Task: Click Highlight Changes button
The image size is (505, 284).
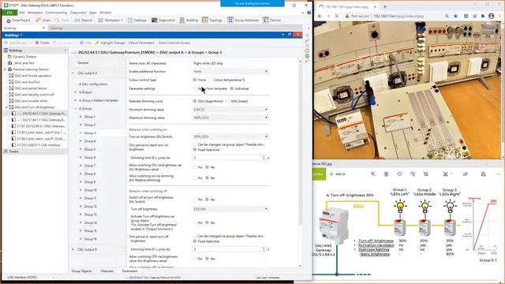Action: pos(110,43)
